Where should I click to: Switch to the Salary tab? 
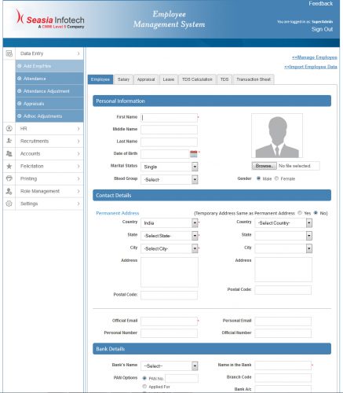pos(123,79)
